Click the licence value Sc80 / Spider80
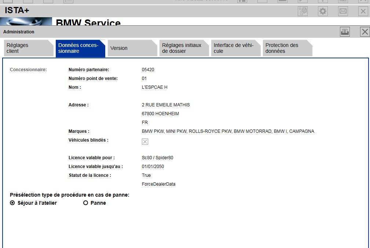 point(157,158)
